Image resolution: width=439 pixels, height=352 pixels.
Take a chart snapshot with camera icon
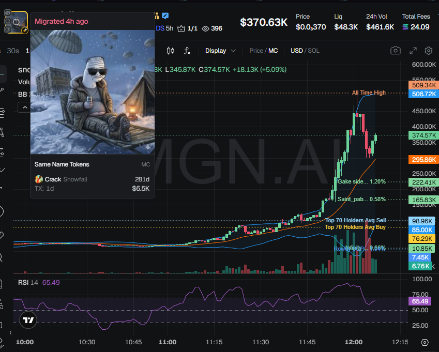coord(396,51)
